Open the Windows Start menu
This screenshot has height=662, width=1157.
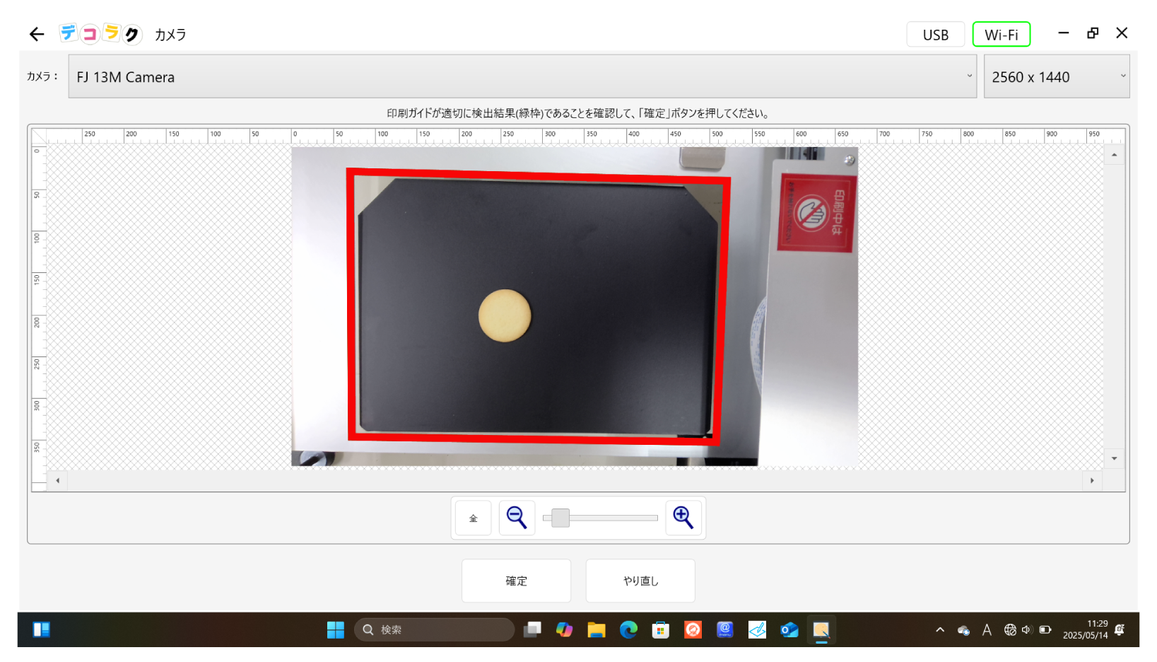point(335,629)
